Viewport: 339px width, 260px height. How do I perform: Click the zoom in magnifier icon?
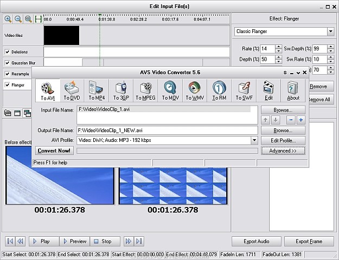8,19
